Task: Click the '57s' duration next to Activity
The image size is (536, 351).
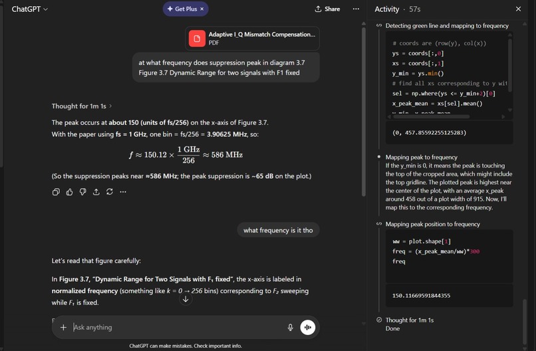Action: click(415, 9)
